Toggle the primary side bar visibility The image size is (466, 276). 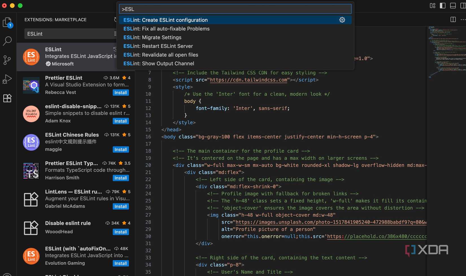pos(443,6)
